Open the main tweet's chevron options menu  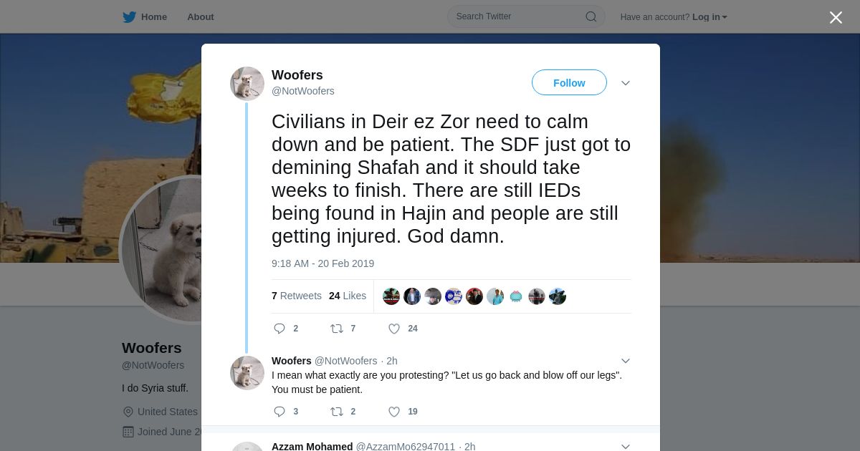(626, 83)
